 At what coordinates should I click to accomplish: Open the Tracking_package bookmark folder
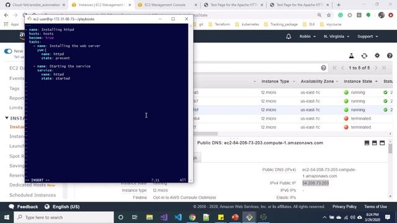281,24
